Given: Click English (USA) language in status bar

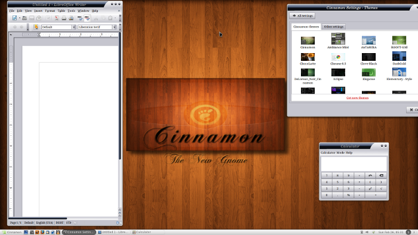Looking at the screenshot, I should tap(45, 222).
